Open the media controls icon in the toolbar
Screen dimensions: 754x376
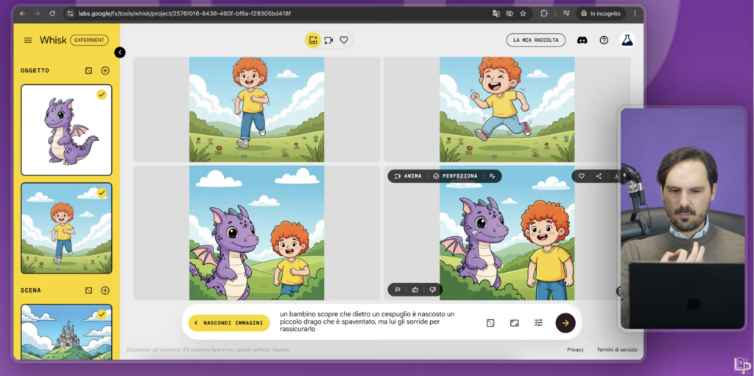[x=566, y=13]
